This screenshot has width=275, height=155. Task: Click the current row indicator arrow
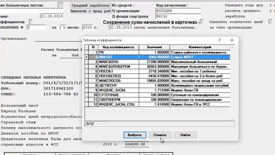(86, 57)
